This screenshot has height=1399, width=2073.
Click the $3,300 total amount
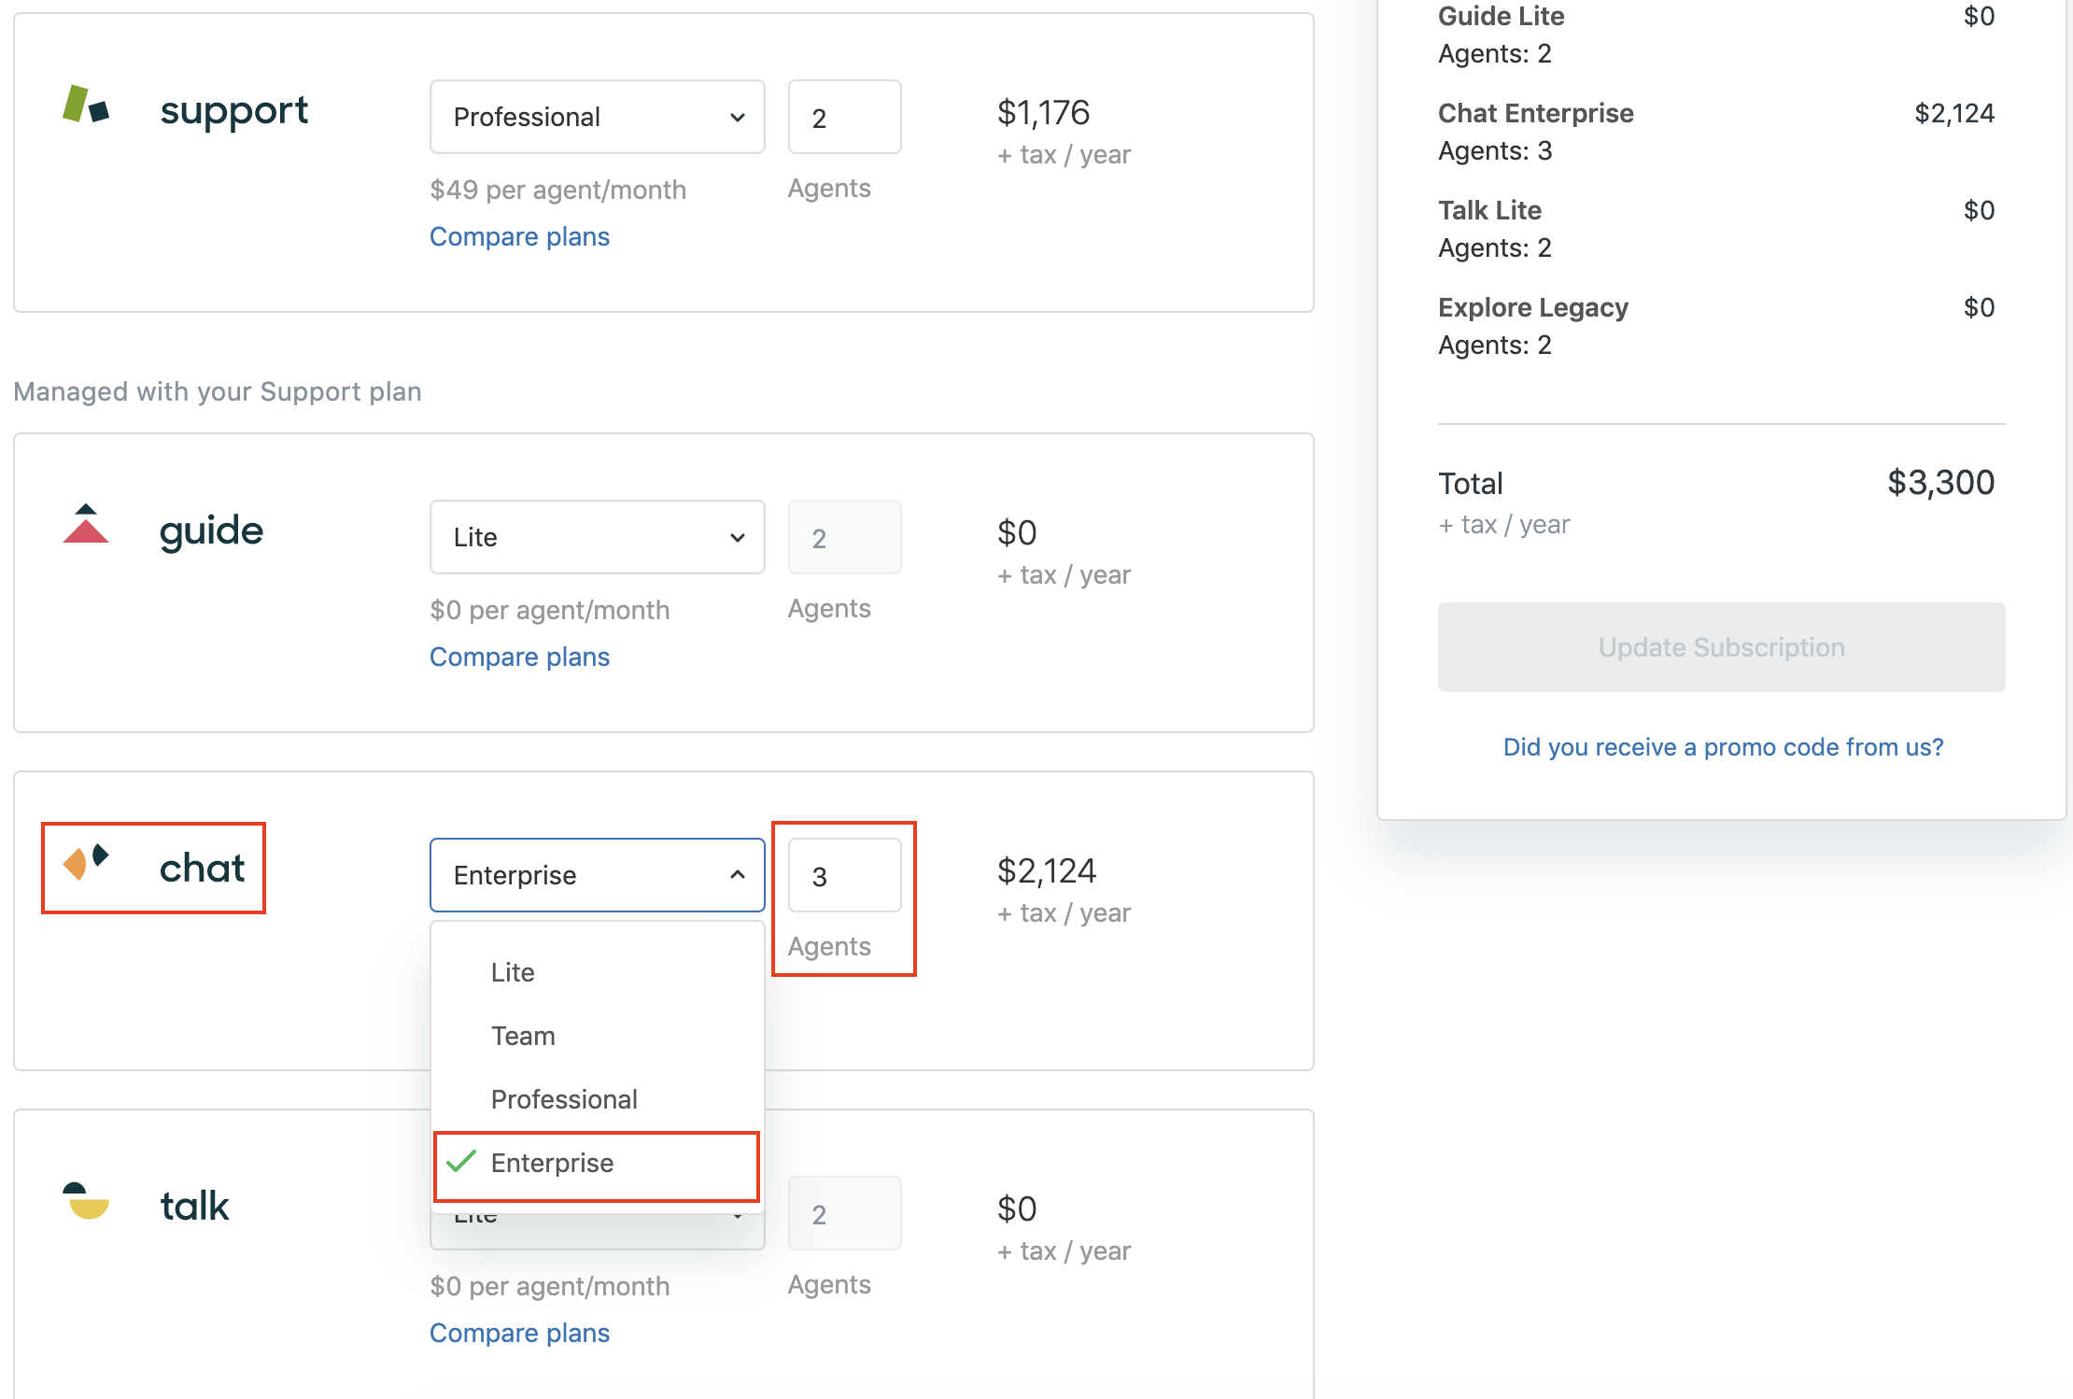1940,483
